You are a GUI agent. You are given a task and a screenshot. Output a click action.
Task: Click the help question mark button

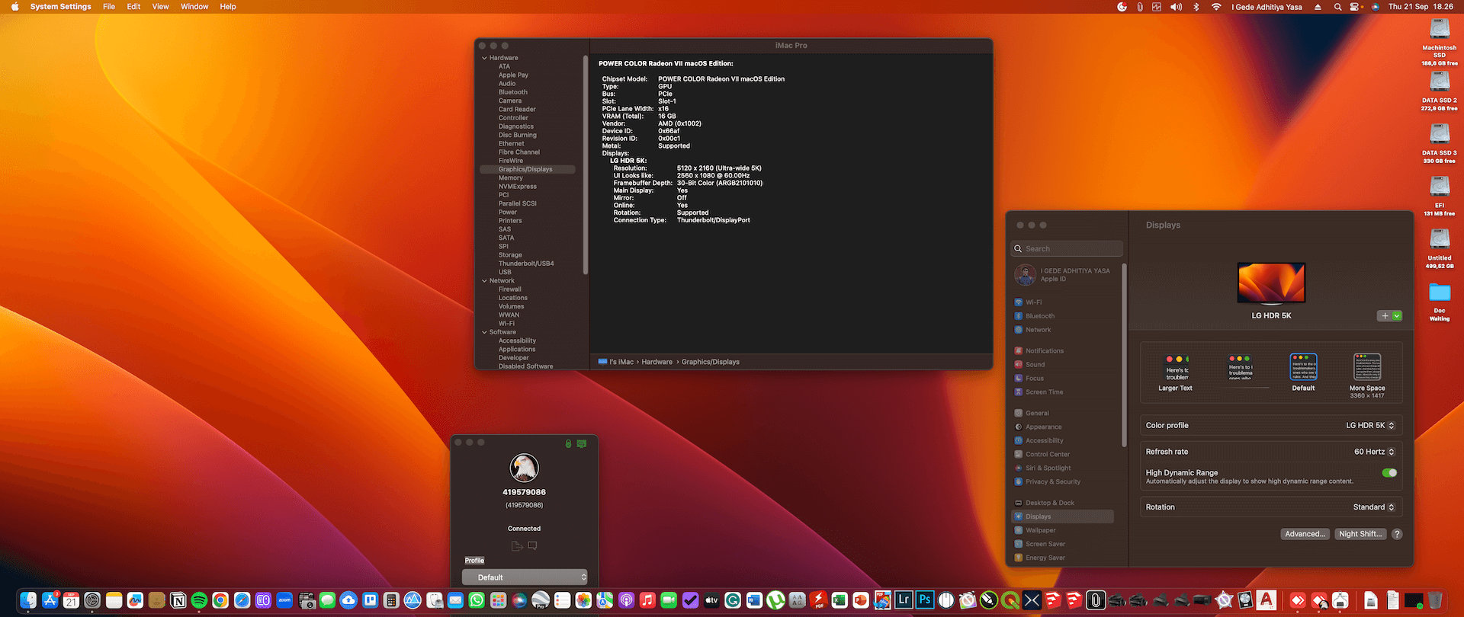(1397, 534)
